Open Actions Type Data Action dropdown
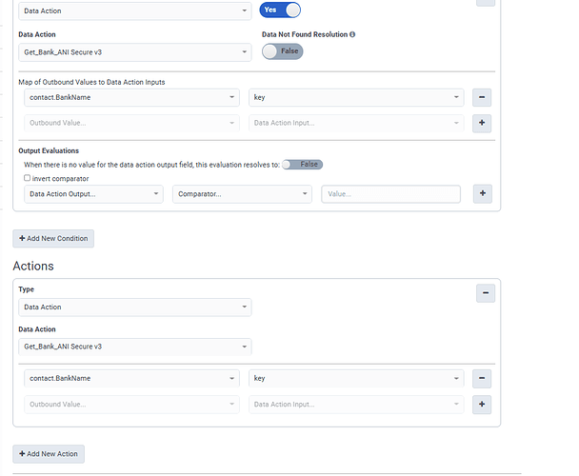Image resolution: width=579 pixels, height=476 pixels. tap(135, 307)
